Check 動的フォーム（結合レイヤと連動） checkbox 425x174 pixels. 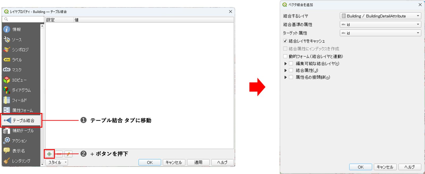coord(285,56)
